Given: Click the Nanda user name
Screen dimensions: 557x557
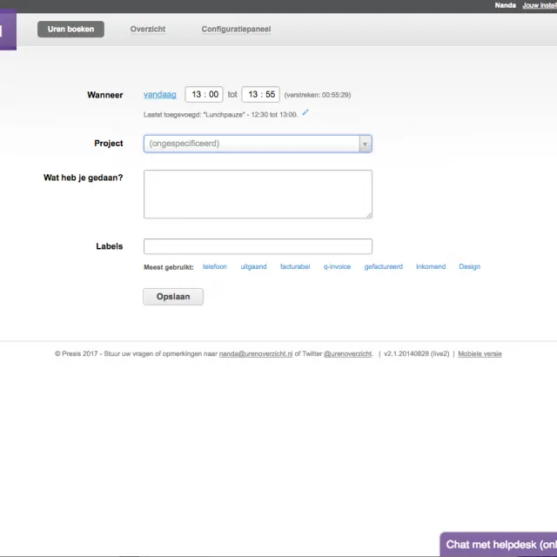Looking at the screenshot, I should (x=505, y=5).
